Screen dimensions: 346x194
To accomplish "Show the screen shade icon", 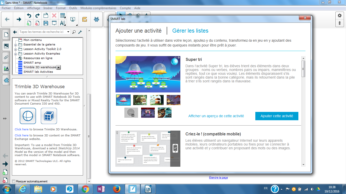I will pos(54,23).
